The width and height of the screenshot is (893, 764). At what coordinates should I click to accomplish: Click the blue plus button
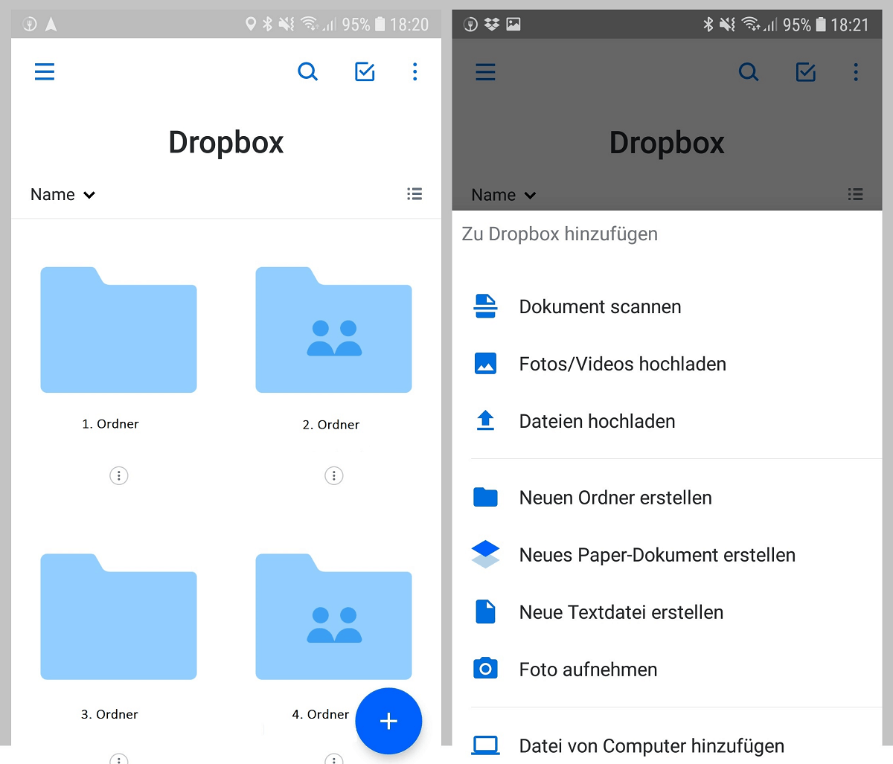coord(388,720)
